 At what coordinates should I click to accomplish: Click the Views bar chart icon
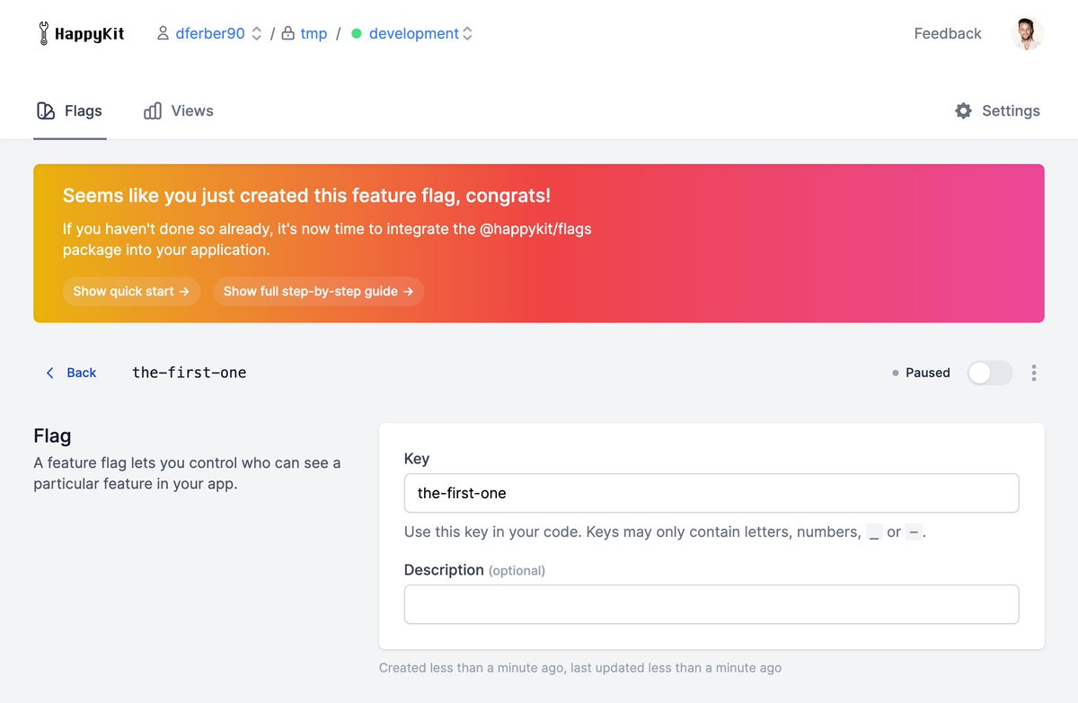click(153, 111)
